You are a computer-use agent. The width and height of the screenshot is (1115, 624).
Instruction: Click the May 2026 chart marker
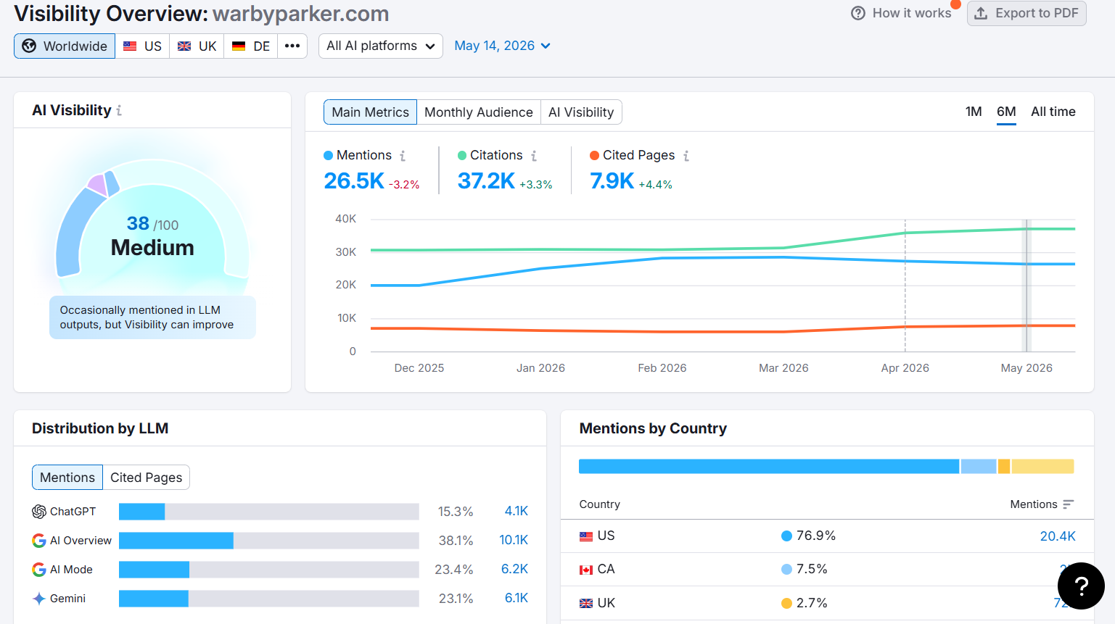tap(1026, 286)
